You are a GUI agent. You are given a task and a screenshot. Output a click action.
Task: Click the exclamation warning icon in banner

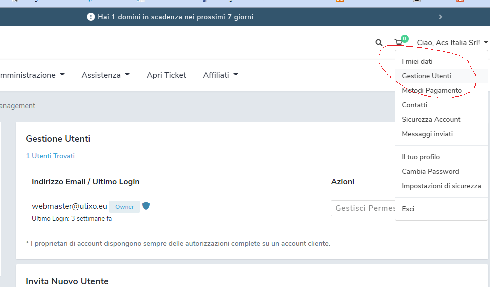(x=91, y=17)
